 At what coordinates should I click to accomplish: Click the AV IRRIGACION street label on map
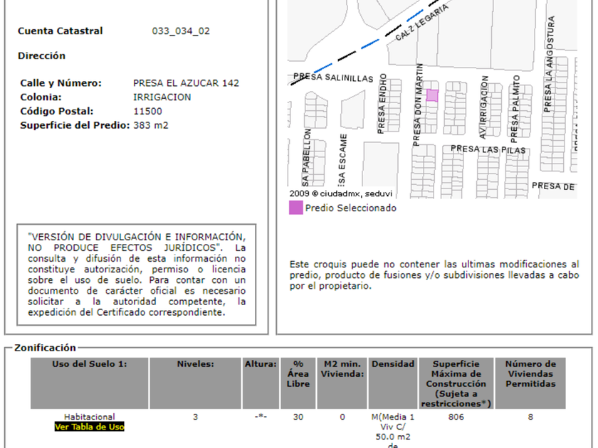(483, 107)
